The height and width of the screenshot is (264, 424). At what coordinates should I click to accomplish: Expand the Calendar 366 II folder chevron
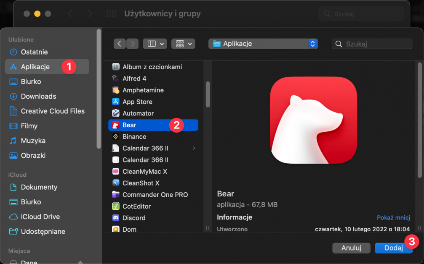[x=194, y=148]
